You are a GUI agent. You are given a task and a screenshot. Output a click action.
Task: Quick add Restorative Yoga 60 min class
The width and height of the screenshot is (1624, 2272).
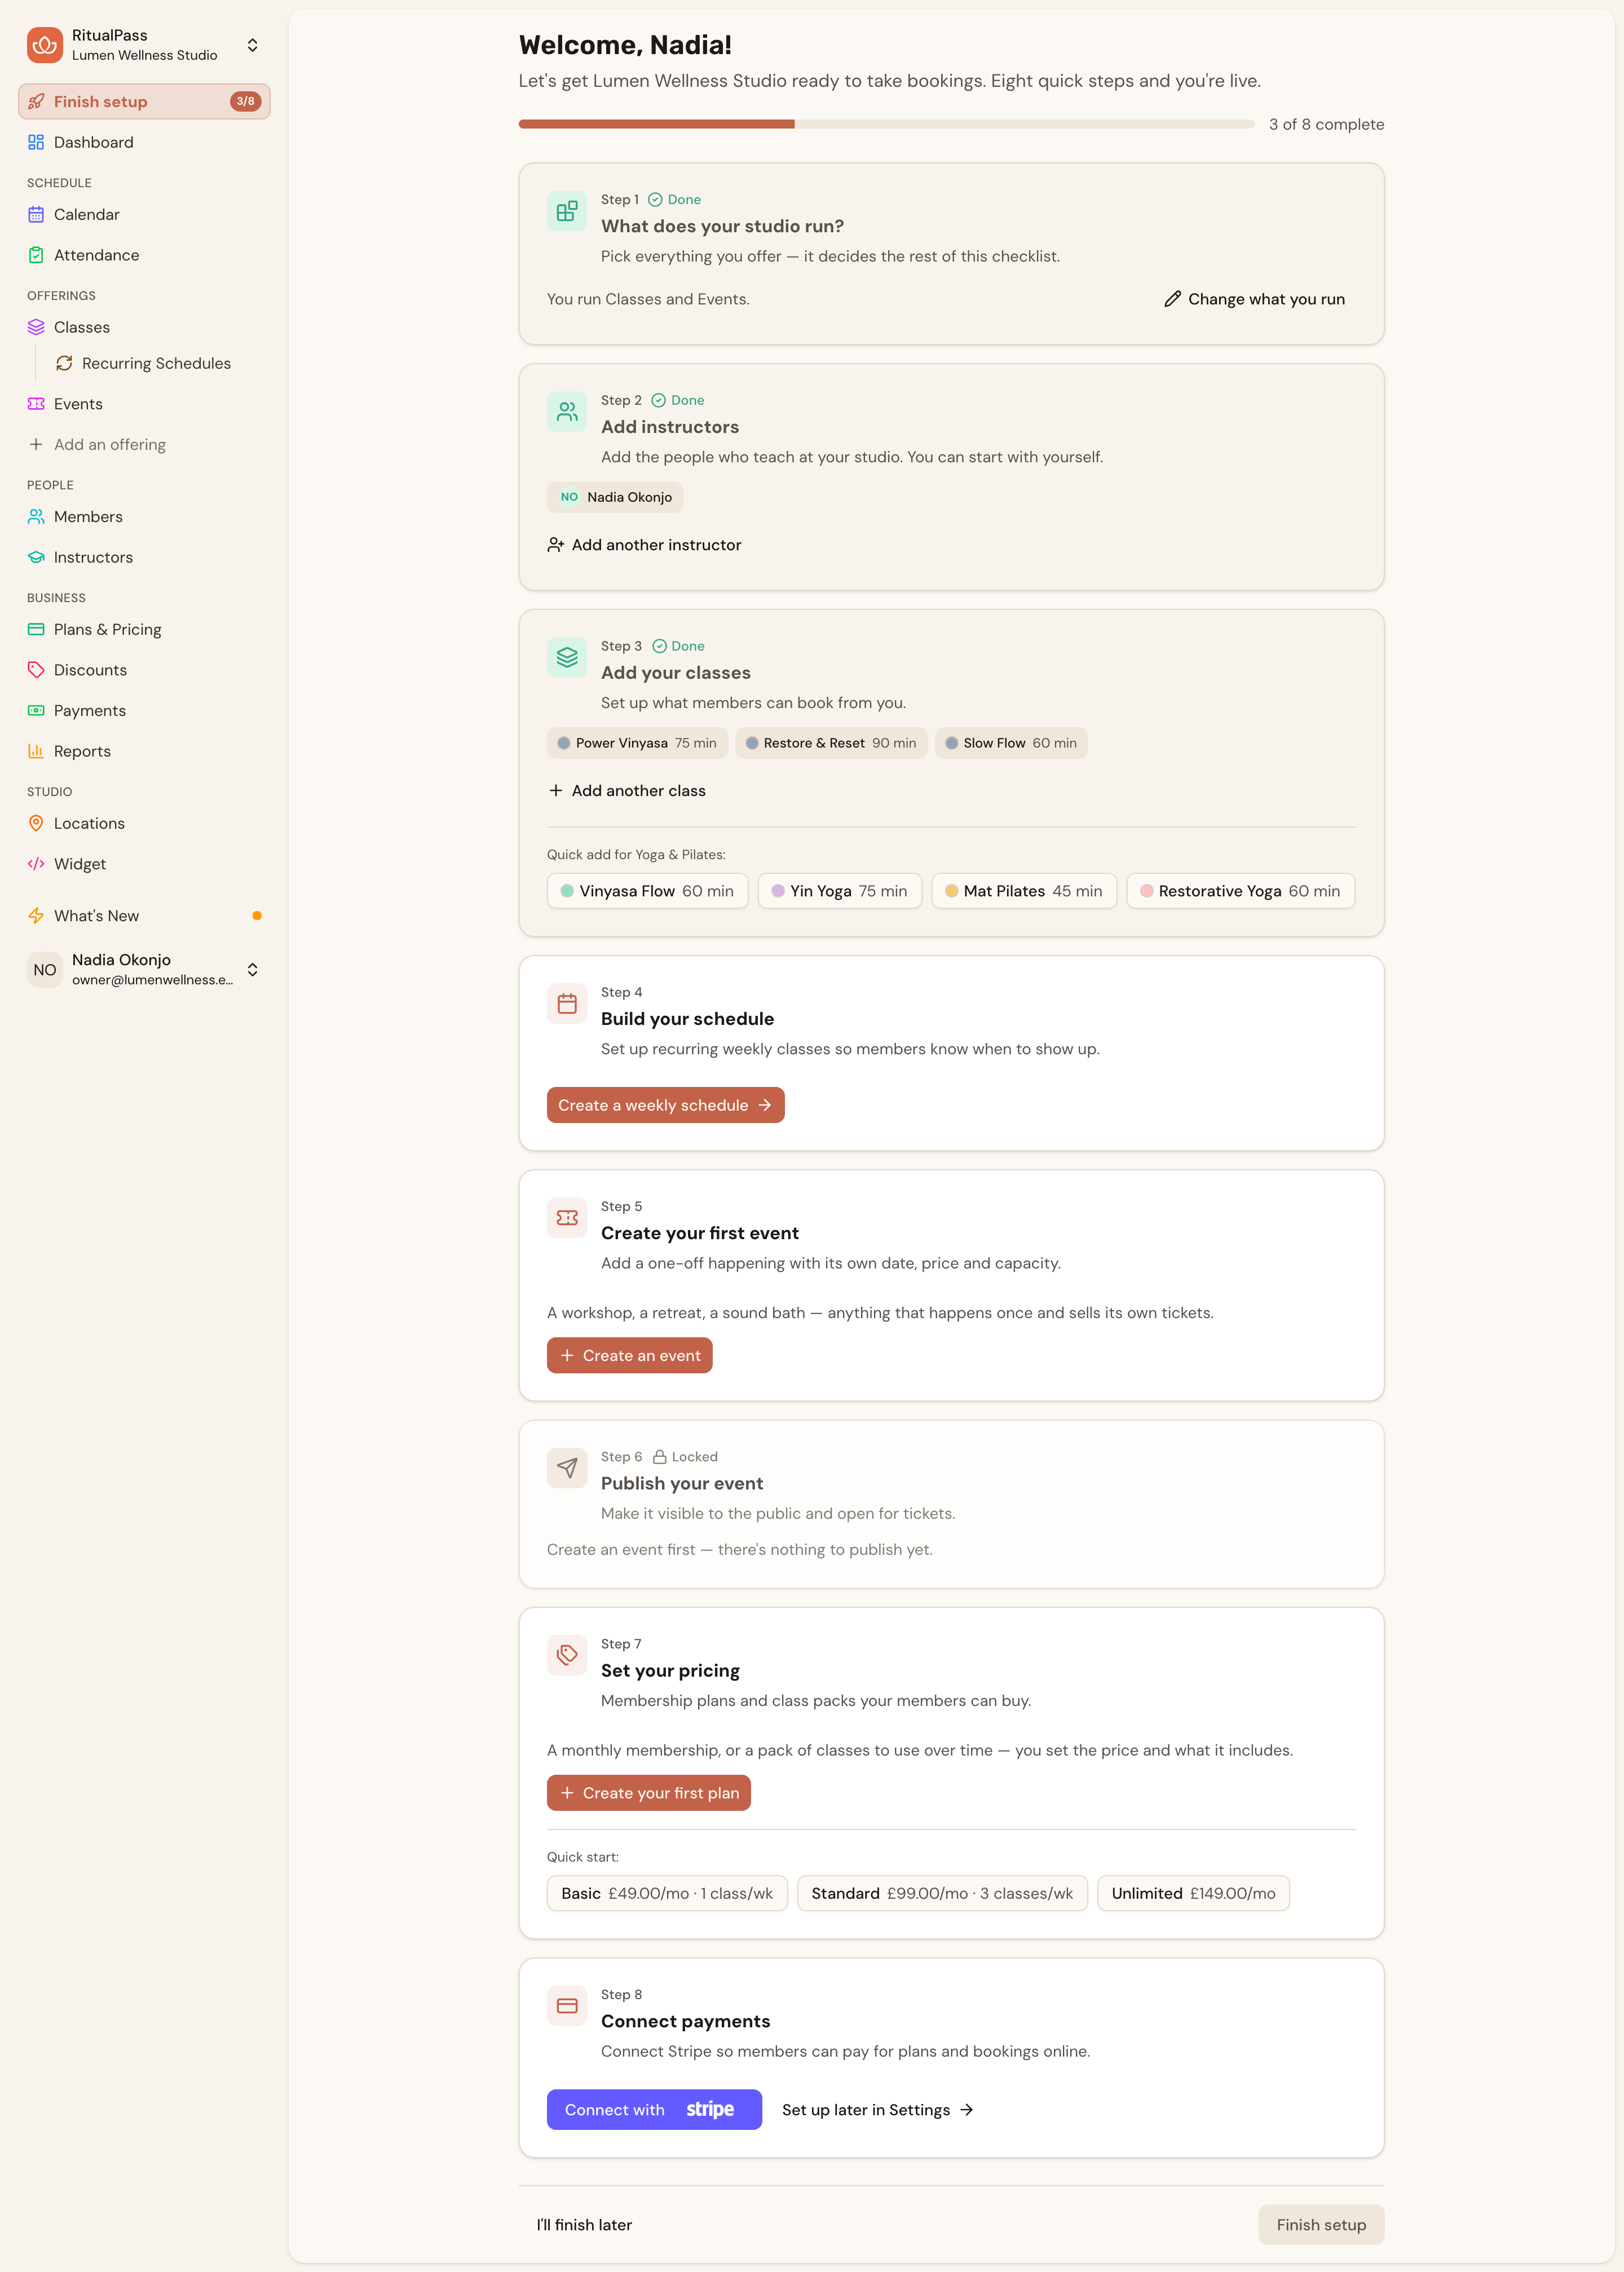click(x=1240, y=891)
